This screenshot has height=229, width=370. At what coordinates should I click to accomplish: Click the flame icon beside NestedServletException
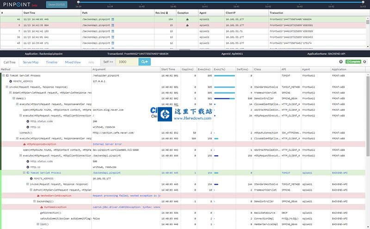coord(38,196)
